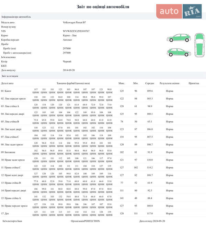Click the "Інформація про автомобіль" section header
This screenshot has height=226, width=206.
click(x=16, y=16)
